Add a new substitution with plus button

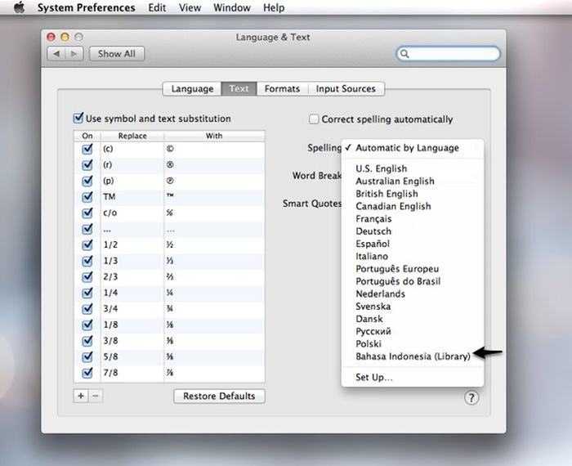pyautogui.click(x=81, y=396)
